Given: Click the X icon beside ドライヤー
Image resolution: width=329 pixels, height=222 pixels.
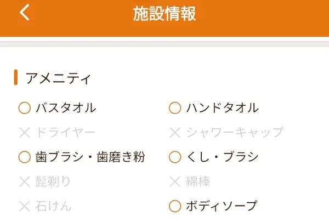Looking at the screenshot, I should (x=24, y=132).
